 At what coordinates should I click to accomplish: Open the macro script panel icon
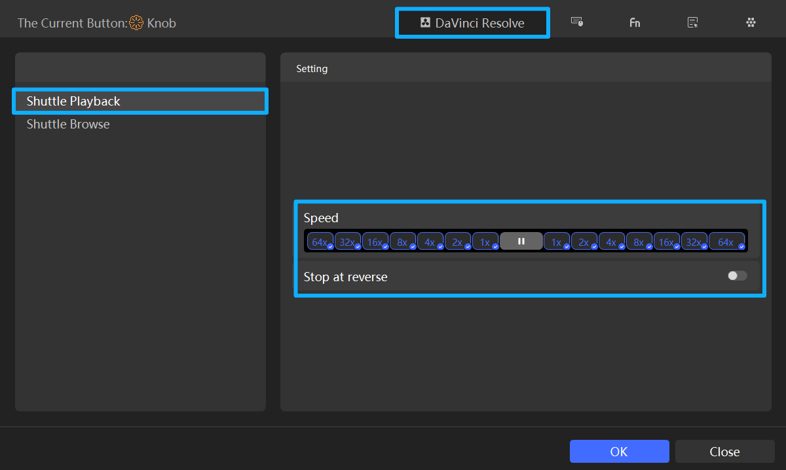[692, 22]
